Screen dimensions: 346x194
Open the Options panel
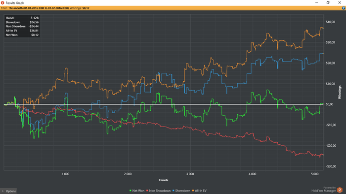[8, 191]
